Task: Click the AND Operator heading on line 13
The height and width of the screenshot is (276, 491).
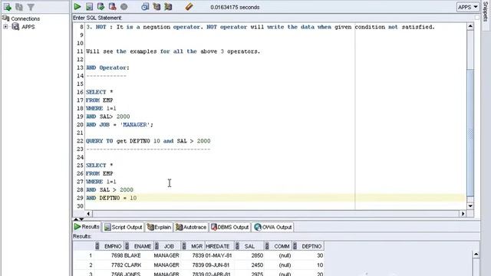Action: [107, 67]
